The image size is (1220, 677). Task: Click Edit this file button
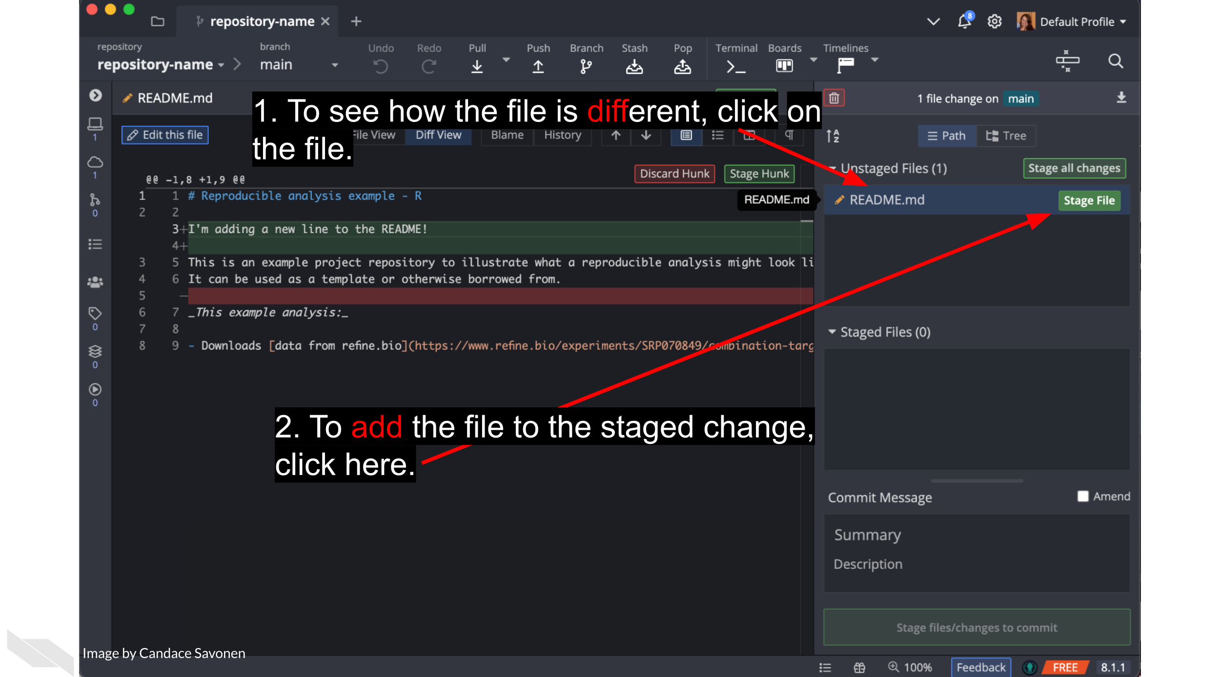pos(165,135)
